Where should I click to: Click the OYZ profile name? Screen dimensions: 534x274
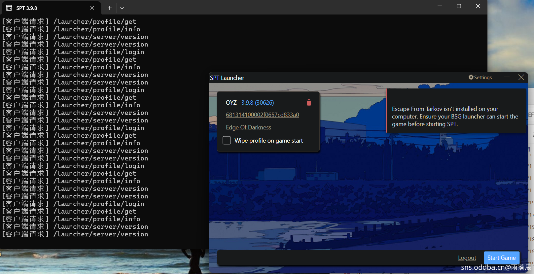(x=231, y=103)
